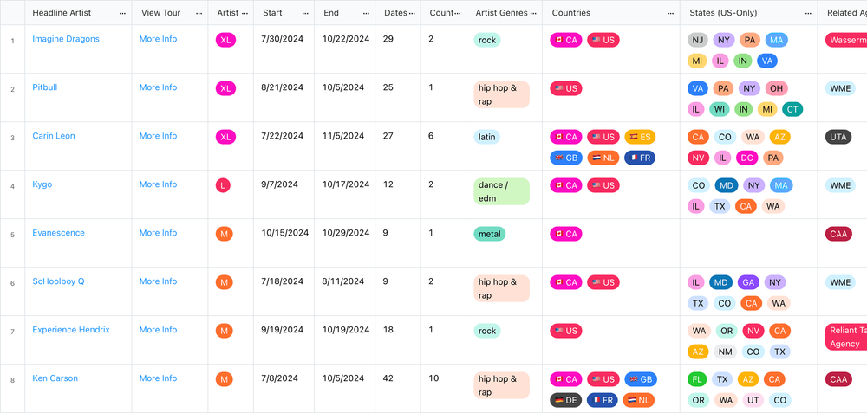Open View Tour column options menu
867x413 pixels.
point(199,13)
